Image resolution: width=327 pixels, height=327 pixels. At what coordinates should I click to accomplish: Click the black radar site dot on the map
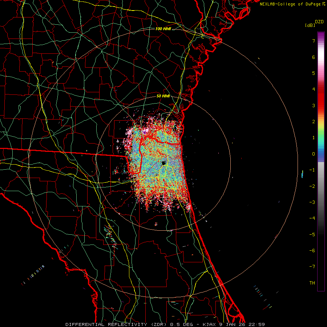pos(163,163)
